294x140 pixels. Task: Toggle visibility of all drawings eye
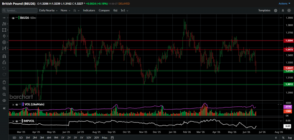pos(4,101)
